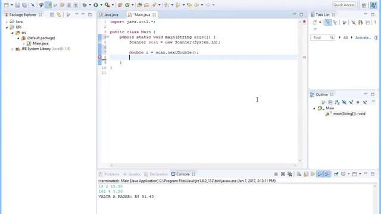Collapse the Main class in Outline

point(314,108)
